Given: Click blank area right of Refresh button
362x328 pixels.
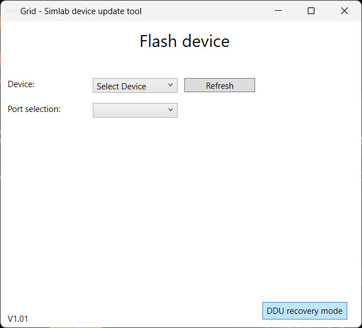Looking at the screenshot, I should click(307, 85).
